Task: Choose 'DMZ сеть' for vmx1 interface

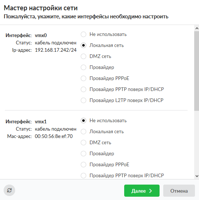Action: coord(83,142)
